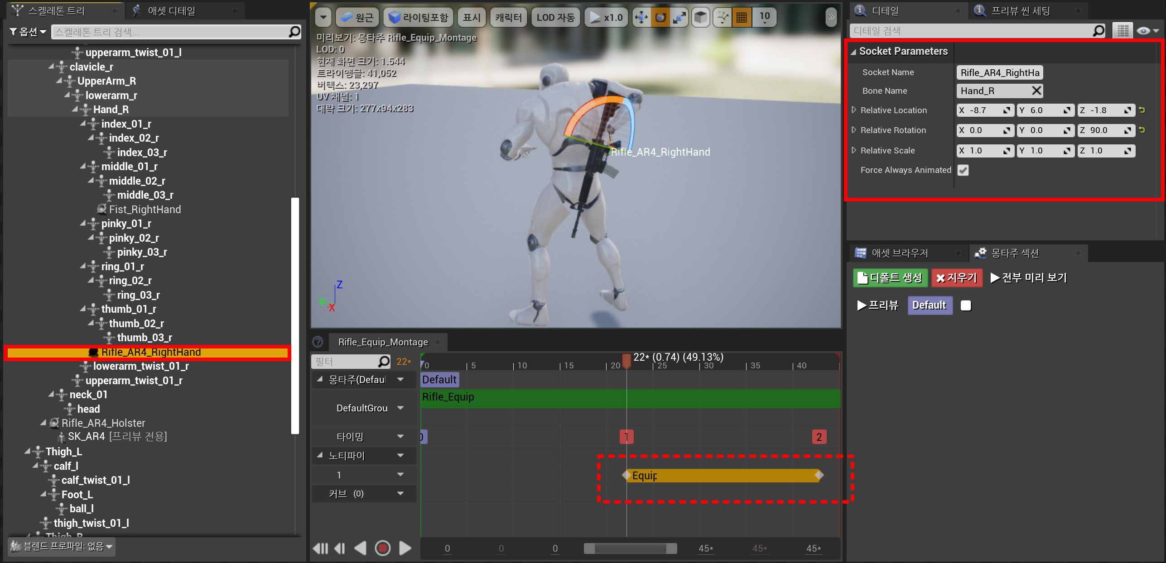Image resolution: width=1166 pixels, height=563 pixels.
Task: Select the rotate gizmo tool
Action: click(x=660, y=18)
